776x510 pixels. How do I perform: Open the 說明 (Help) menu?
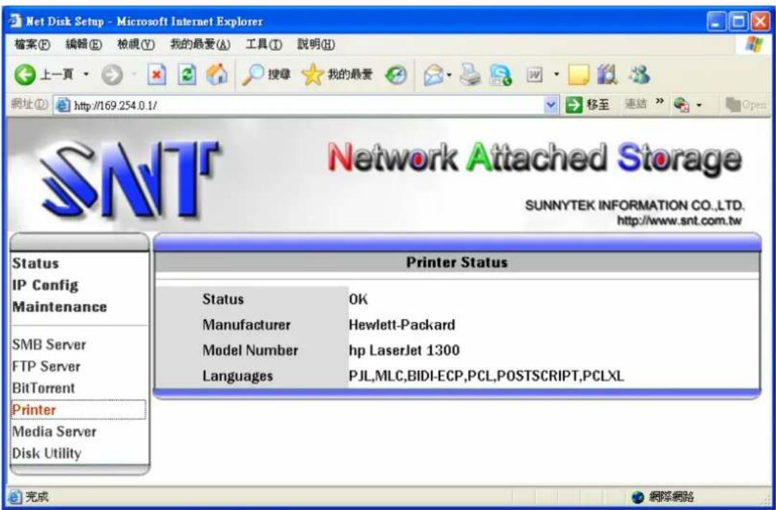pos(316,44)
